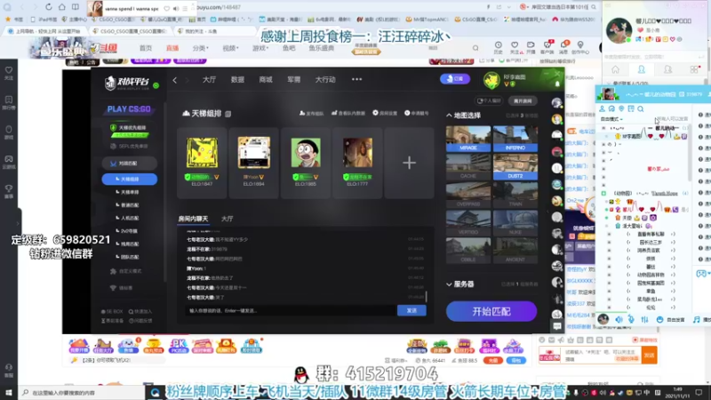Image resolution: width=711 pixels, height=400 pixels.
Task: Click 离开房间 leave room button
Action: click(523, 100)
